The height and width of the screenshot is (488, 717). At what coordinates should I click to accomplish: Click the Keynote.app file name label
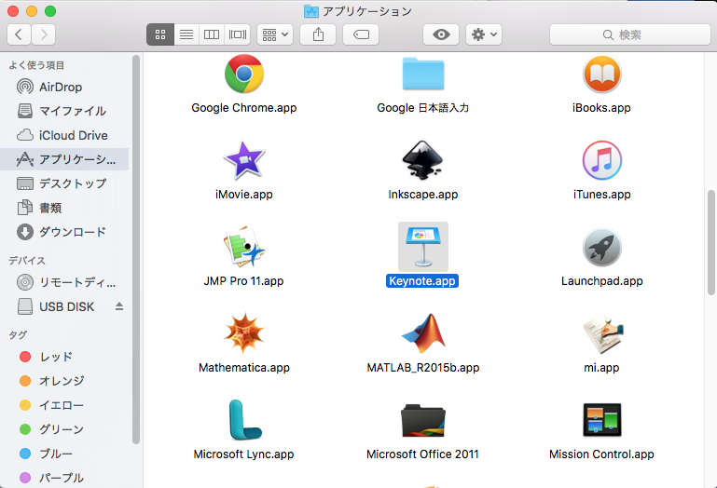coord(422,280)
